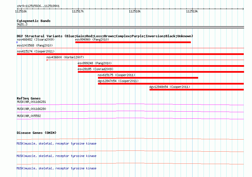Viewport: 252px width, 177px height.
Task: Click the magenta line under MUSK|NM_005592
Action: coord(130,119)
